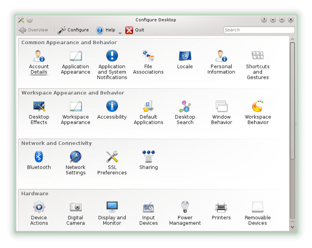Open Power Management settings
Image resolution: width=312 pixels, height=248 pixels.
(185, 214)
